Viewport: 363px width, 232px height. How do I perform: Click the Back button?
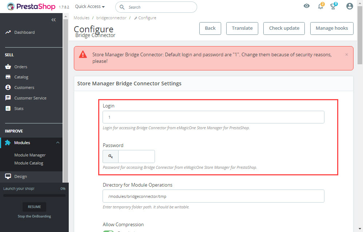click(210, 28)
